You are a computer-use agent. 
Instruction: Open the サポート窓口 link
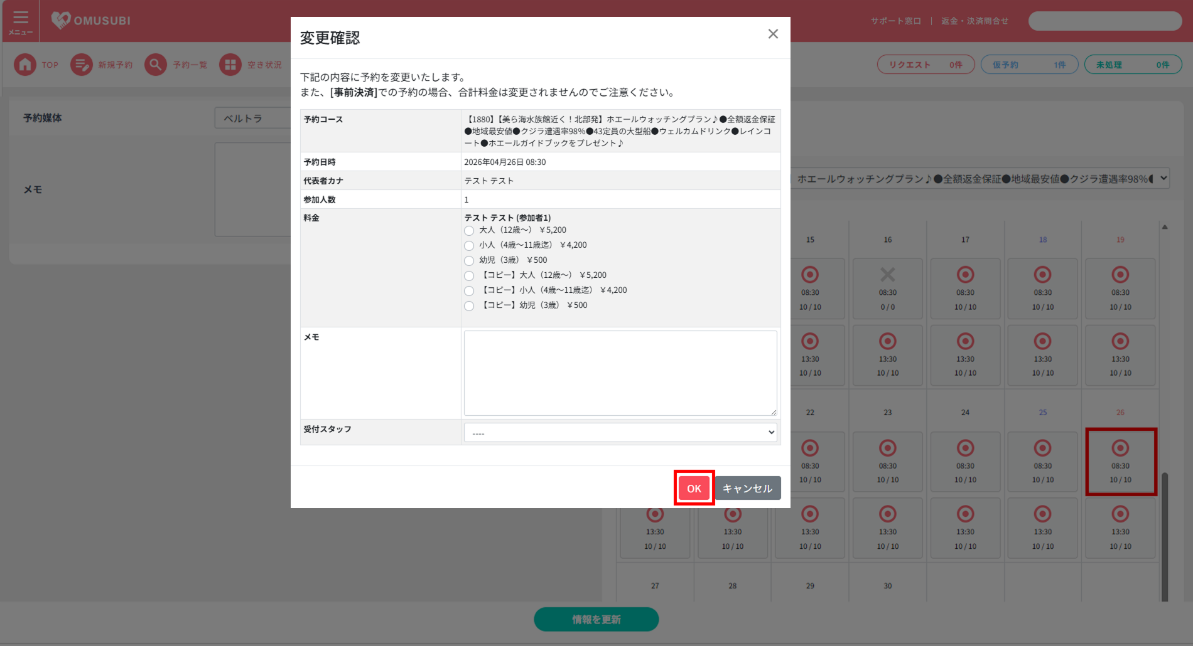click(895, 21)
